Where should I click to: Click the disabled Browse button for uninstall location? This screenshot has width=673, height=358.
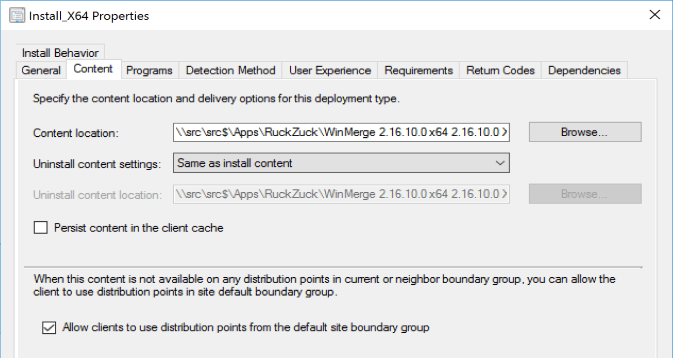click(585, 194)
